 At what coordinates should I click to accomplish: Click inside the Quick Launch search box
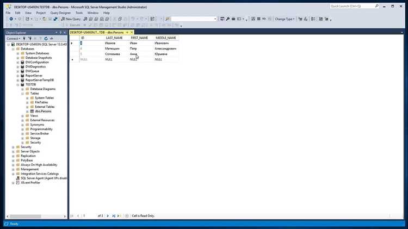coord(352,6)
